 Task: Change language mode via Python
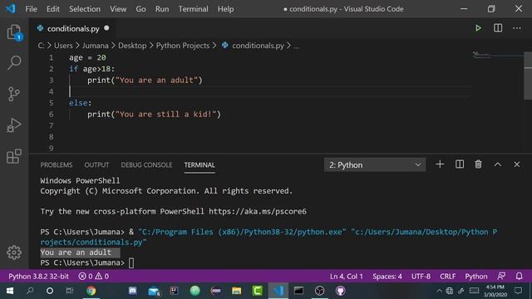coord(476,277)
